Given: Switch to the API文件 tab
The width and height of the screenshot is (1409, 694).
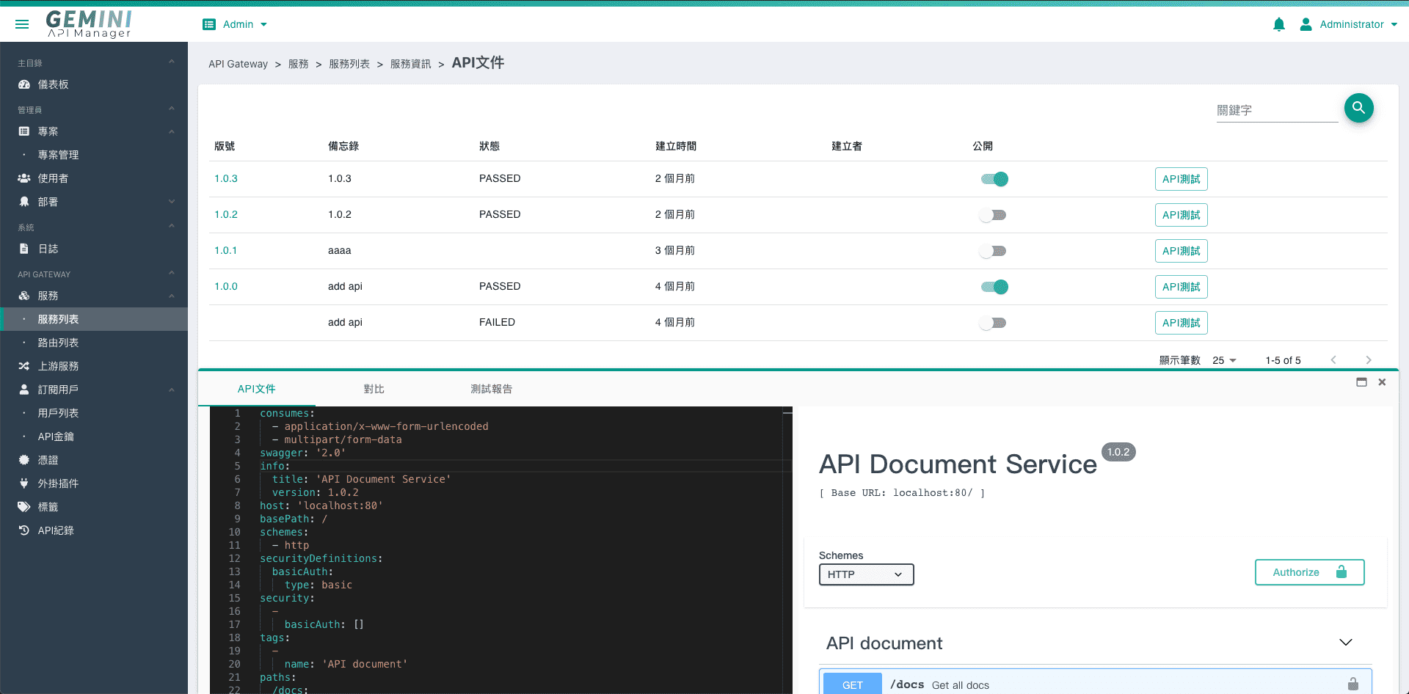Looking at the screenshot, I should (257, 389).
